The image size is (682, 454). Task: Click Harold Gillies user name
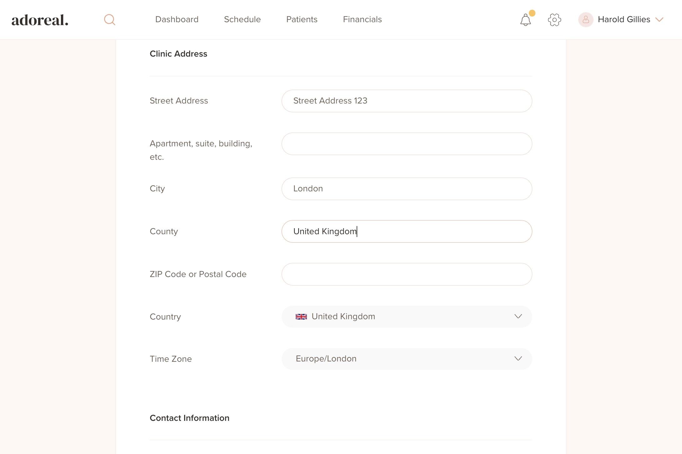[x=624, y=19]
